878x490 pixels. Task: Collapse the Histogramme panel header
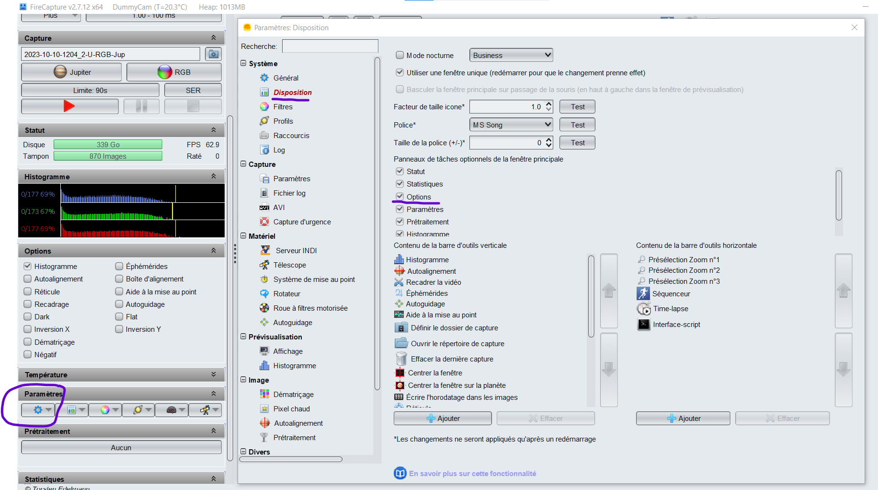pos(214,176)
